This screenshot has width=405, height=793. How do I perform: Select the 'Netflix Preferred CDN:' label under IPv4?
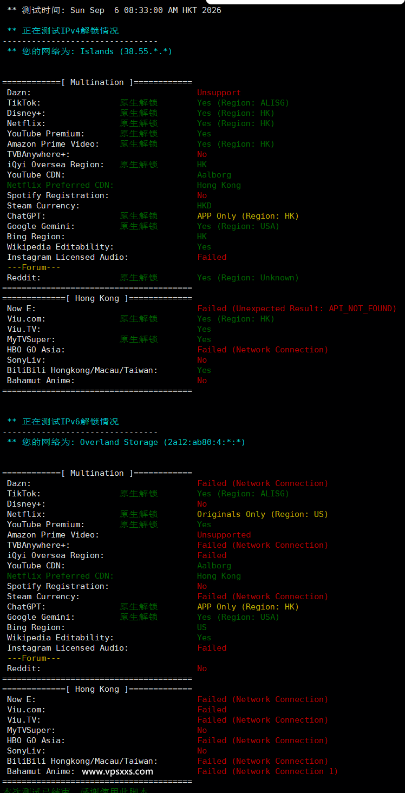click(x=60, y=185)
